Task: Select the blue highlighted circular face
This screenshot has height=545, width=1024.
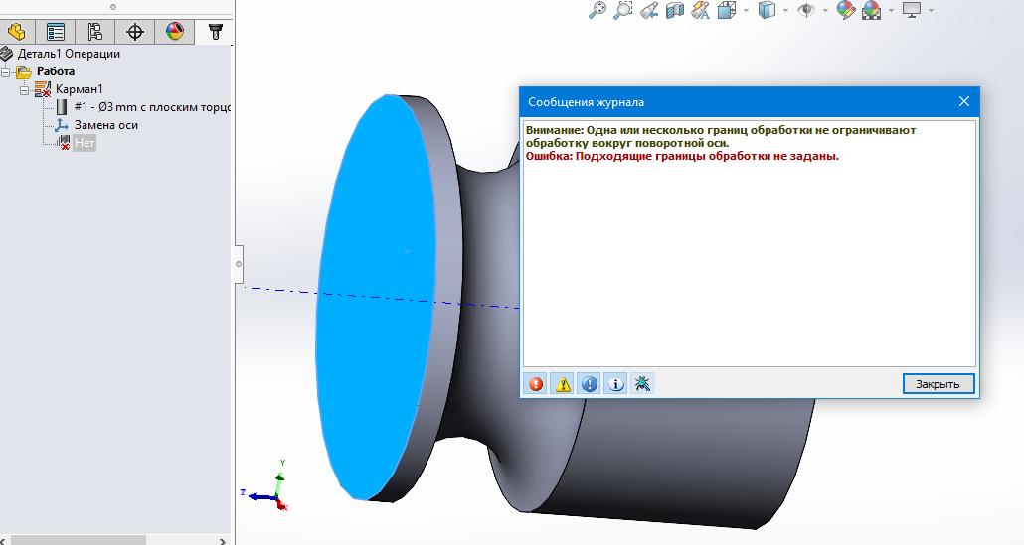Action: point(376,297)
